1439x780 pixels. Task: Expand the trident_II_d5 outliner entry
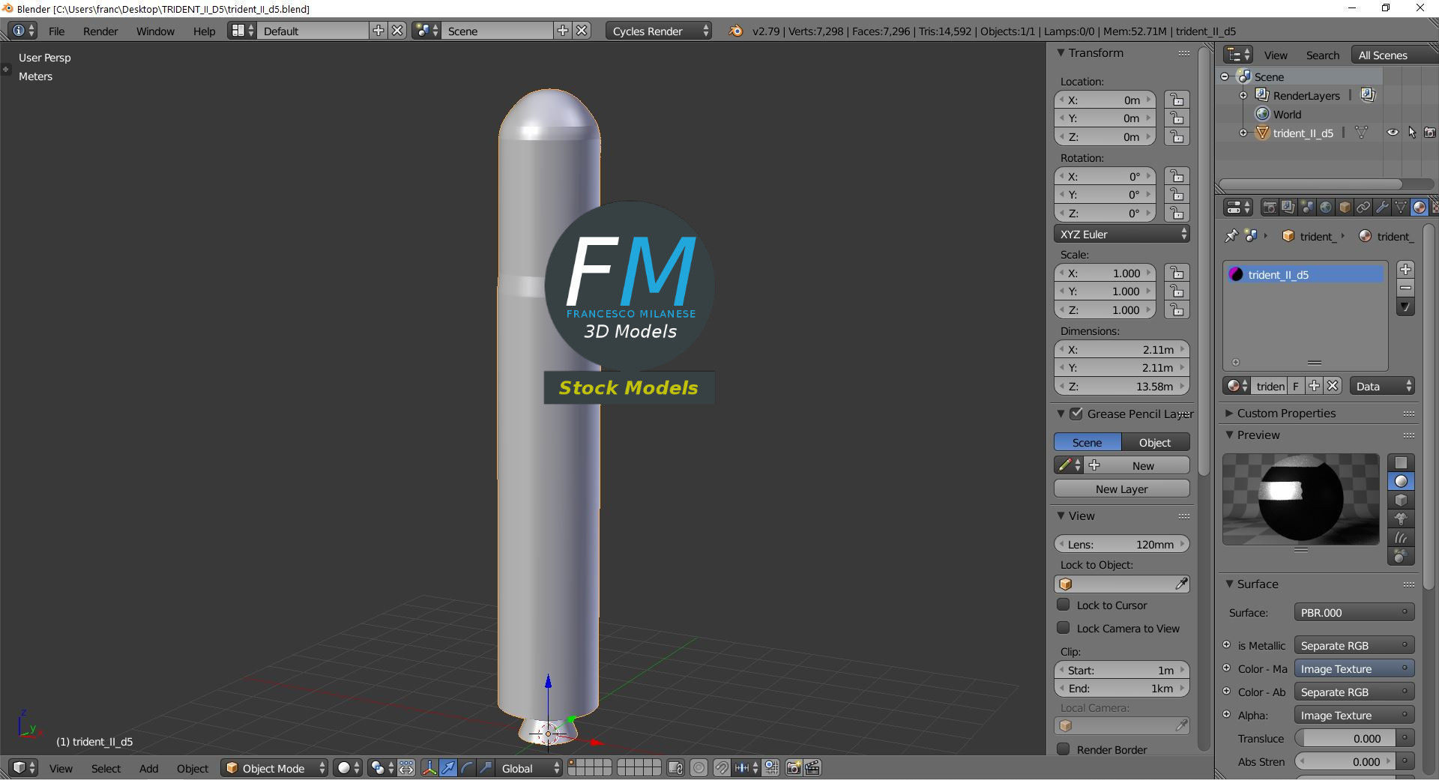tap(1243, 133)
